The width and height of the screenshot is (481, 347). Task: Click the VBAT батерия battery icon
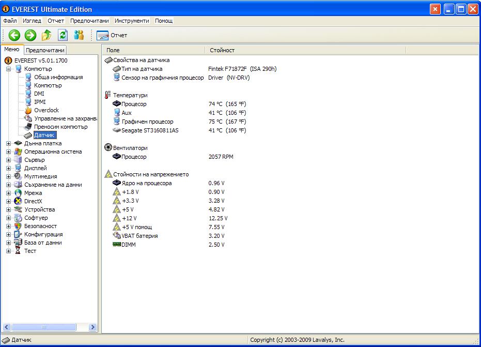point(117,235)
